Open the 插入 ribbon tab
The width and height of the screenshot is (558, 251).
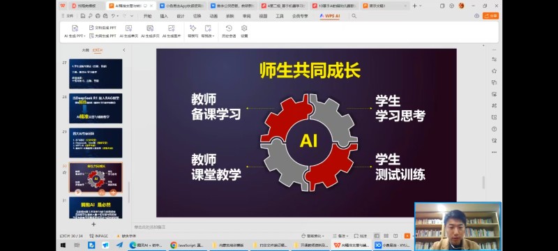click(164, 16)
